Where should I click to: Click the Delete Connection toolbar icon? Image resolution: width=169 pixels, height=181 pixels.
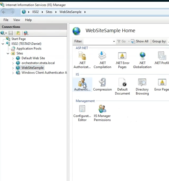pos(26,33)
